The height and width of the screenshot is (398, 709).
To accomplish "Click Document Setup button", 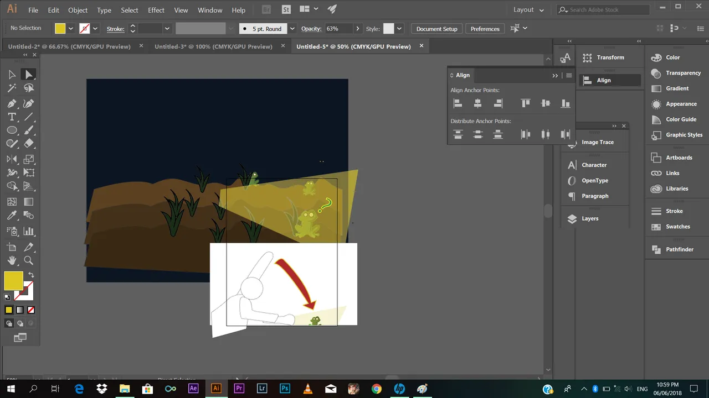I will (437, 29).
